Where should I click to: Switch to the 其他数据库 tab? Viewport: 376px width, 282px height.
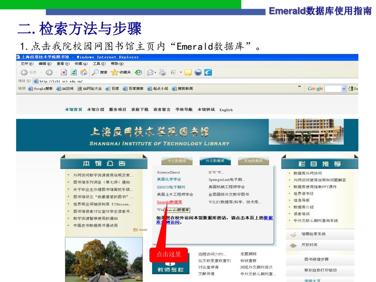coord(253,161)
